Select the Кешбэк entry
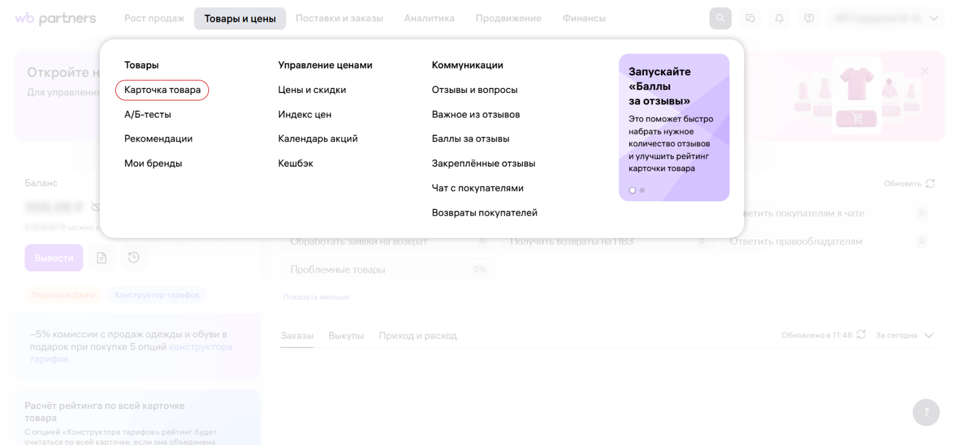Screen dimensions: 959x445 pos(296,164)
